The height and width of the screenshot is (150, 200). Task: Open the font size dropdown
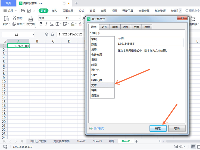pyautogui.click(x=79, y=18)
